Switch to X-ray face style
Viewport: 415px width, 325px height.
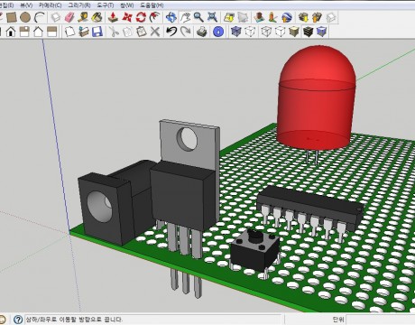(236, 32)
